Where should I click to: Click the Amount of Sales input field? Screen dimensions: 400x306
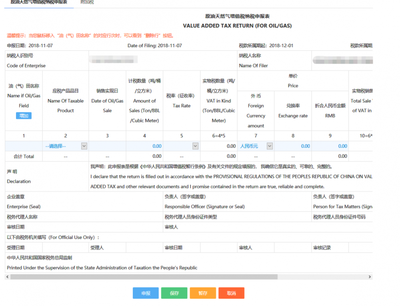coord(144,146)
